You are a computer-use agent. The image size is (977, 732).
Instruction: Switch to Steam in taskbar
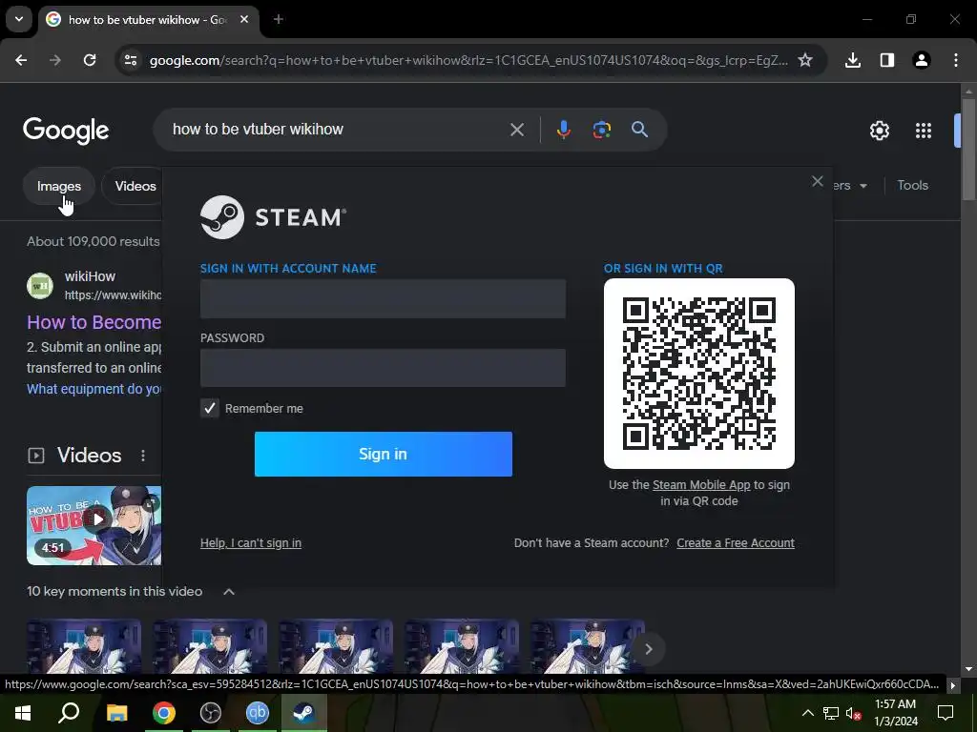(x=304, y=713)
